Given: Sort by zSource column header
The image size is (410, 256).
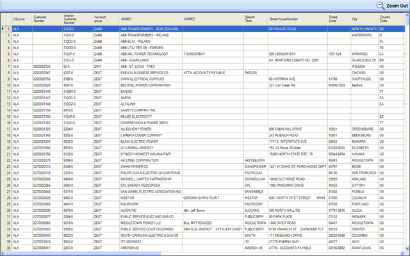Looking at the screenshot, I should click(x=22, y=19).
